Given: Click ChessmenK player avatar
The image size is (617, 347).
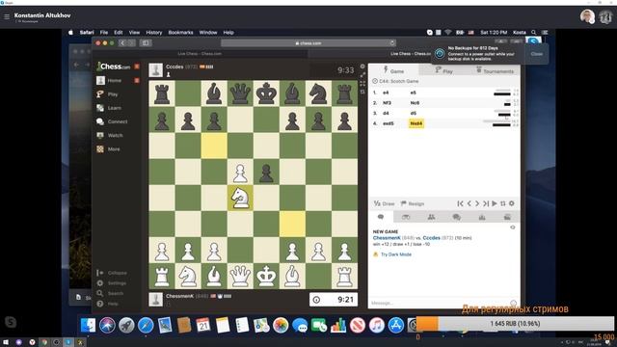Looking at the screenshot, I should pyautogui.click(x=155, y=300).
